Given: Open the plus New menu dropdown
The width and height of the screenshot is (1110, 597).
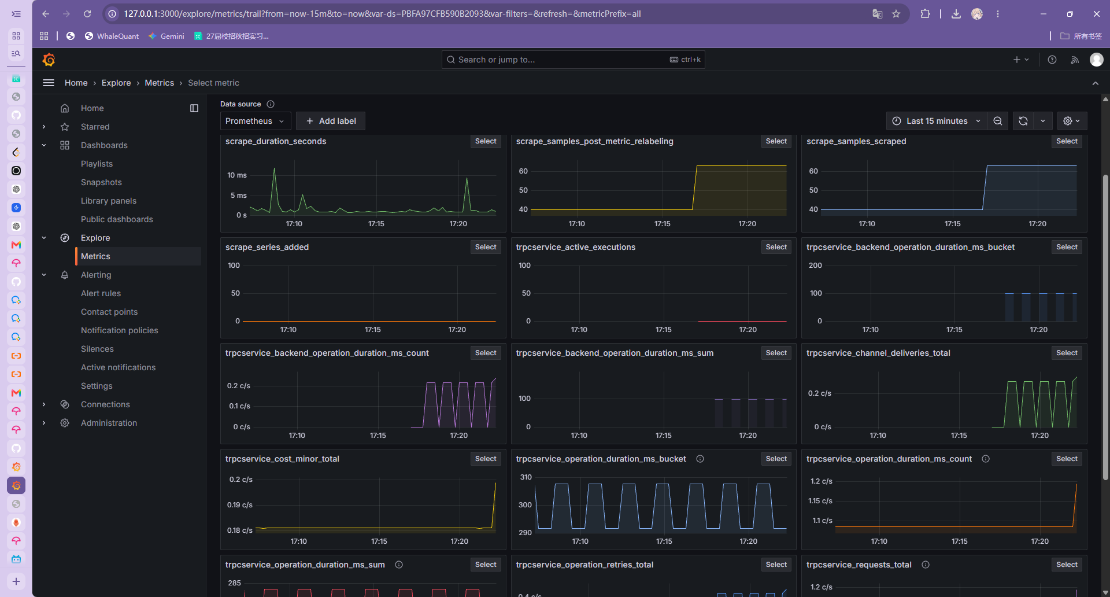Looking at the screenshot, I should click(1021, 60).
